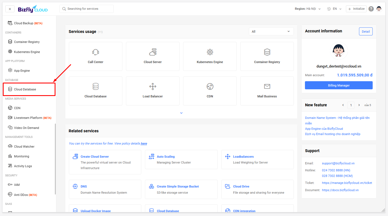Image resolution: width=388 pixels, height=216 pixels.
Task: Open Activity Logs in sidebar
Action: (x=23, y=166)
